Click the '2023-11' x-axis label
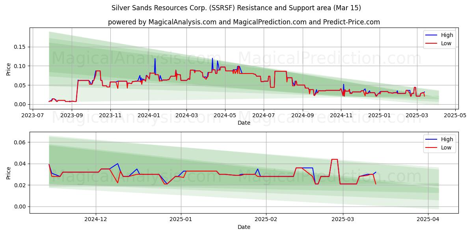Image resolution: width=473 pixels, height=236 pixels. click(x=110, y=116)
